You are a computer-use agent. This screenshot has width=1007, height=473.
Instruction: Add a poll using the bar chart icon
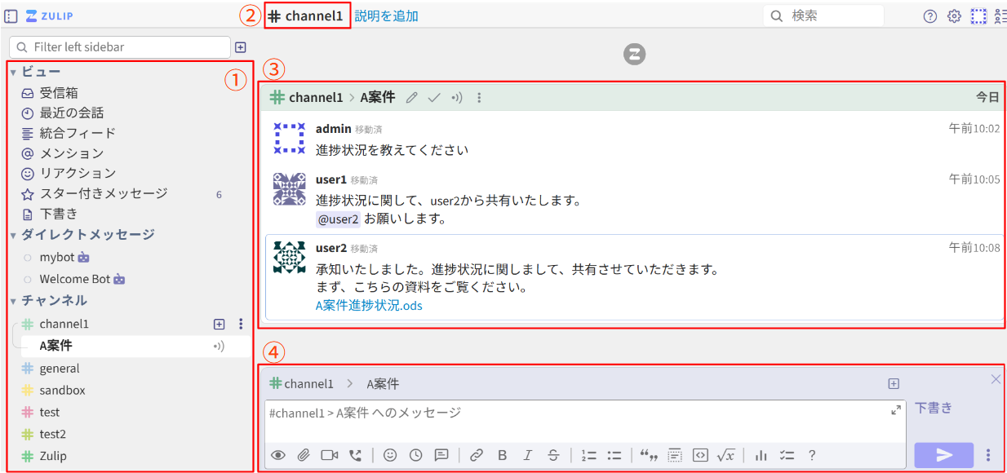(761, 455)
